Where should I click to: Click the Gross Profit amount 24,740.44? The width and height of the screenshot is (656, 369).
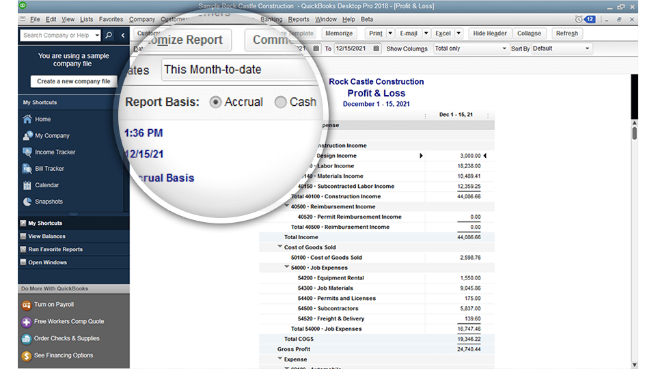pyautogui.click(x=469, y=349)
